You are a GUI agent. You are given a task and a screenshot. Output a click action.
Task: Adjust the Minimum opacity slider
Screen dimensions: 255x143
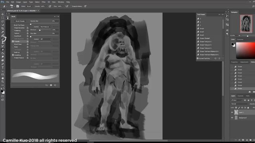[40, 30]
